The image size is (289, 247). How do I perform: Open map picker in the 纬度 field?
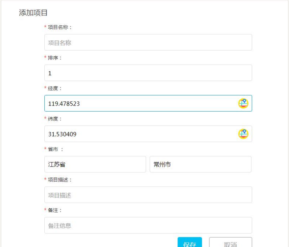(x=243, y=134)
